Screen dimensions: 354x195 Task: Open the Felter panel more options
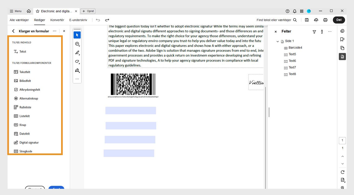pos(330,32)
